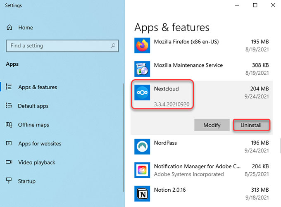281x207 pixels.
Task: Maximize the Settings window
Action: pos(255,5)
